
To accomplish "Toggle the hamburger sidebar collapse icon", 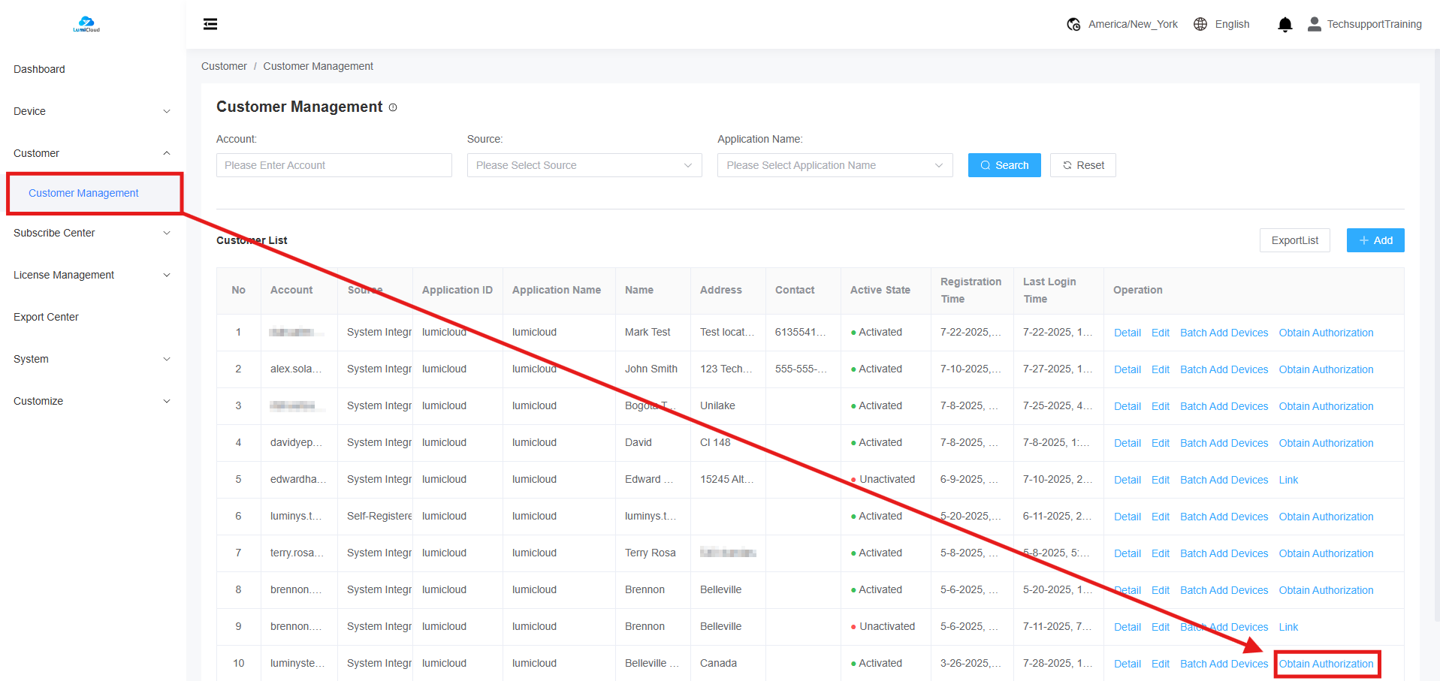I will 210,24.
